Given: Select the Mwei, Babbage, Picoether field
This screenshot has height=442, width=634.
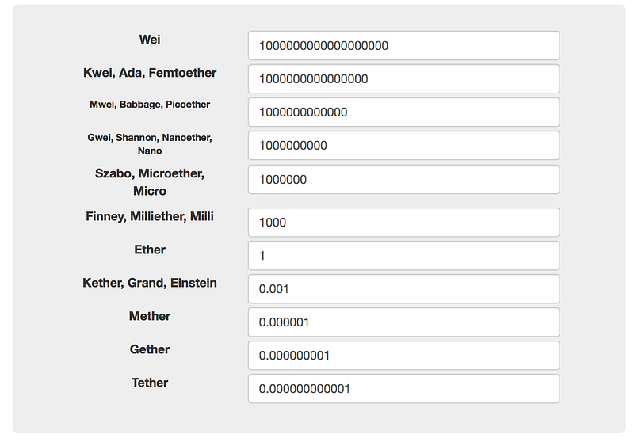Looking at the screenshot, I should 403,112.
